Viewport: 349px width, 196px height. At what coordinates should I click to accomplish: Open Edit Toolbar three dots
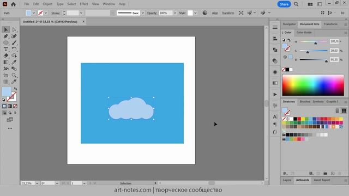tap(10, 128)
